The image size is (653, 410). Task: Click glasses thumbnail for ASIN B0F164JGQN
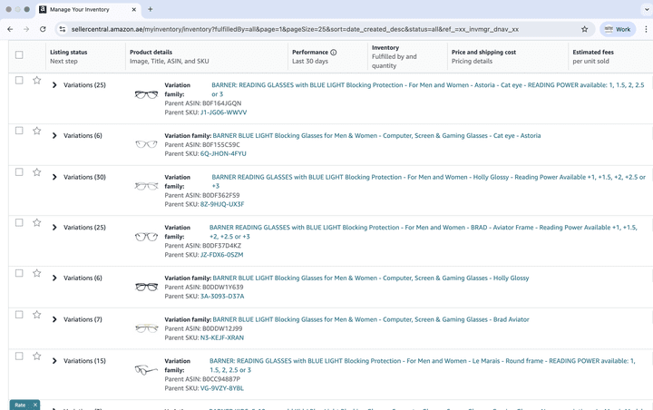[x=146, y=94]
